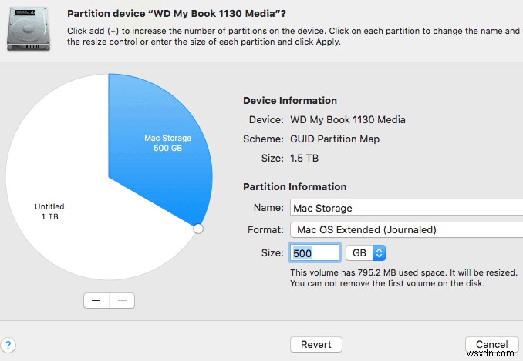Open the GB size unit dropdown

pos(365,252)
